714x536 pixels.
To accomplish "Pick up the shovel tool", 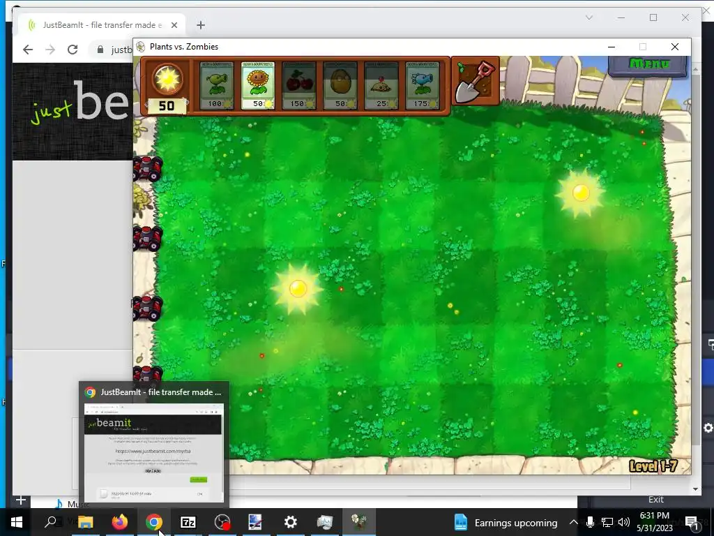I will (x=476, y=82).
